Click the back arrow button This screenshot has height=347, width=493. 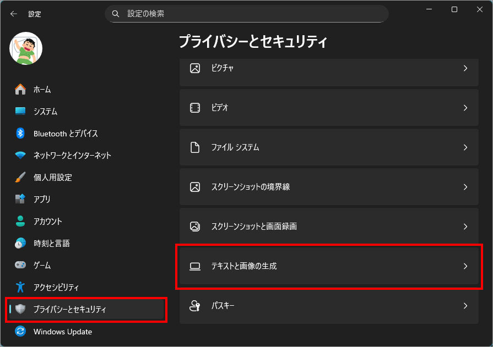click(14, 14)
